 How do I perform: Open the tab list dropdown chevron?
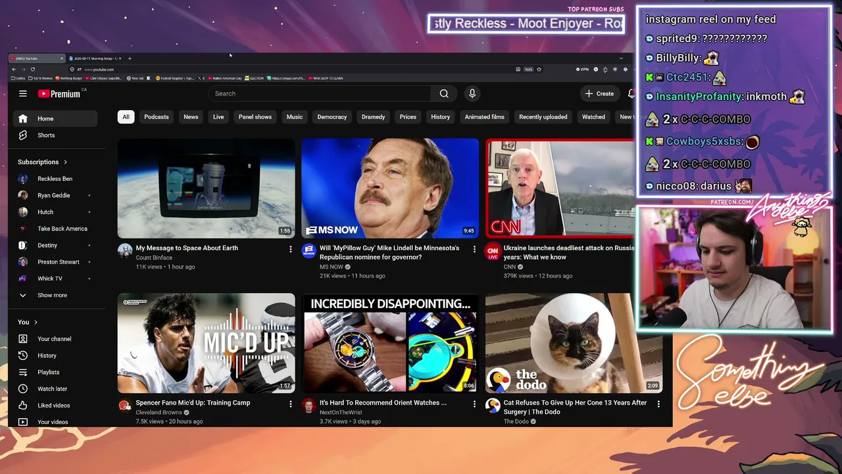(621, 59)
